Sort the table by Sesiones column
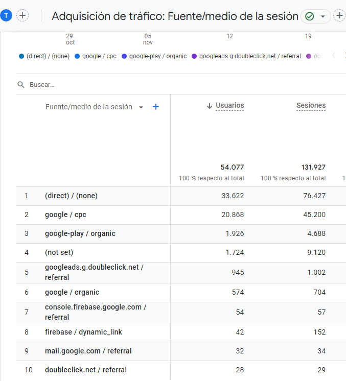The width and height of the screenshot is (346, 381). (x=311, y=106)
